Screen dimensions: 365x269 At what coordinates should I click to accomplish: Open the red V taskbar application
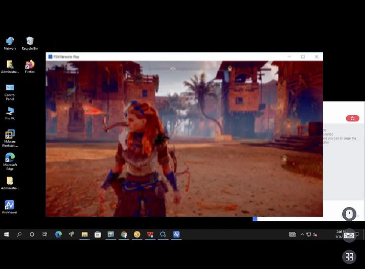click(x=150, y=234)
